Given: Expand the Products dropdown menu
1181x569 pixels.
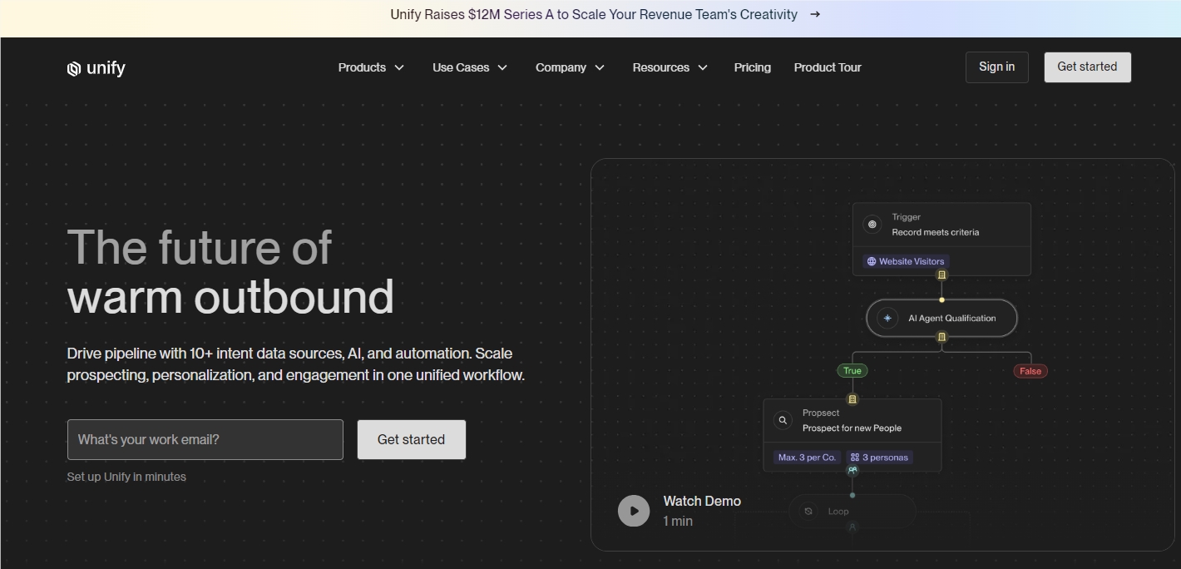Looking at the screenshot, I should tap(371, 67).
